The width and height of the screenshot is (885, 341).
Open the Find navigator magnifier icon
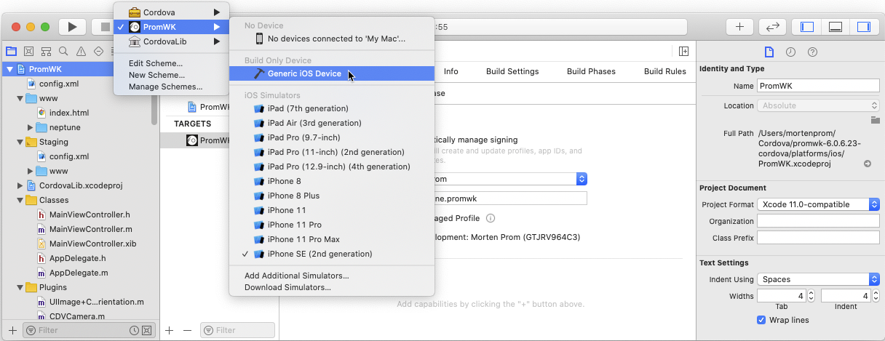tap(63, 51)
